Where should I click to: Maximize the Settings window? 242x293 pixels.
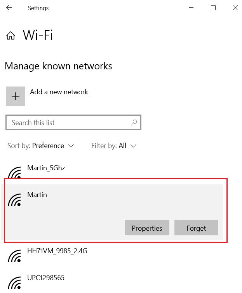(213, 8)
